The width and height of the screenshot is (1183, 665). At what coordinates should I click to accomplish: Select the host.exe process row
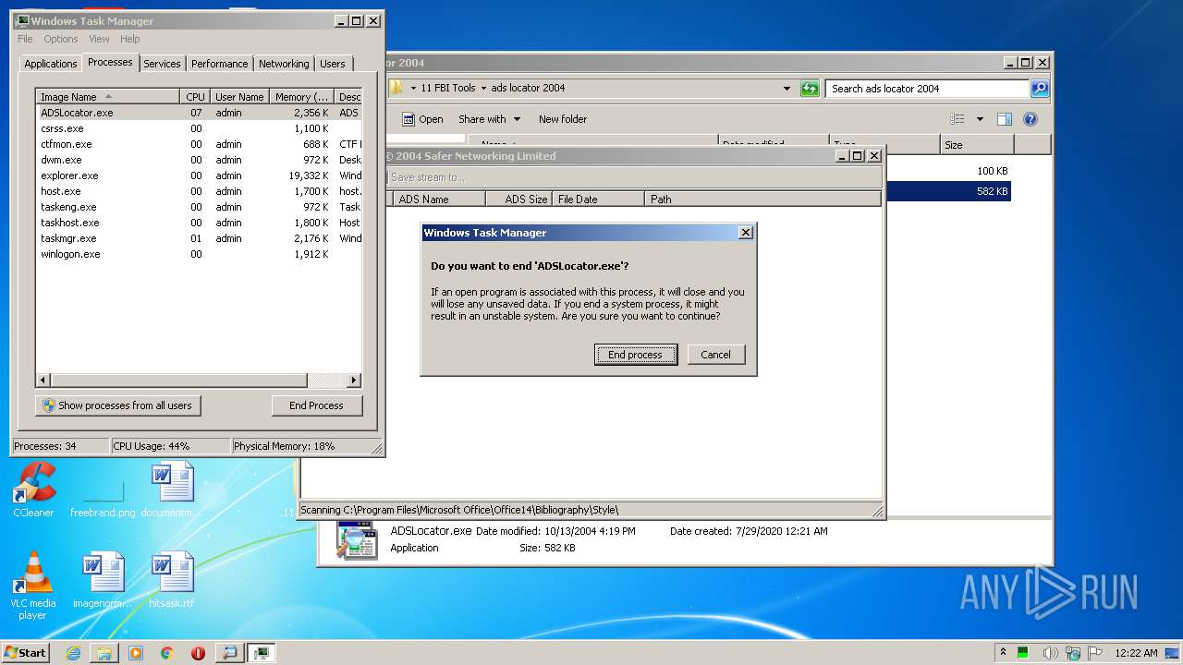click(x=199, y=191)
